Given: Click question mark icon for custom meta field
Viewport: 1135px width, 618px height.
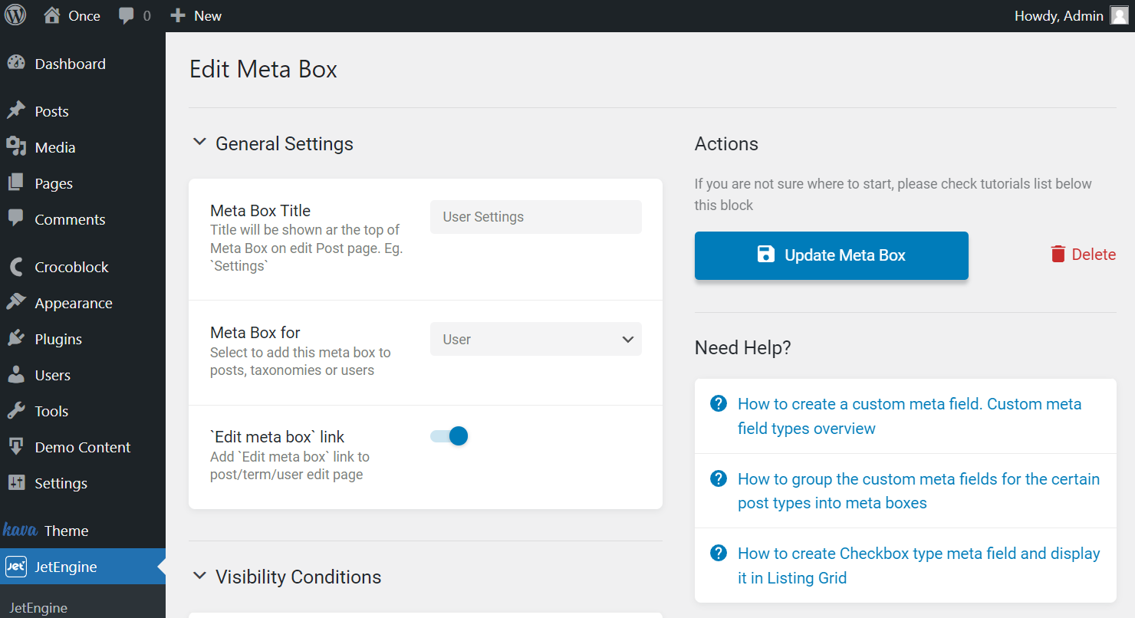Looking at the screenshot, I should point(719,404).
